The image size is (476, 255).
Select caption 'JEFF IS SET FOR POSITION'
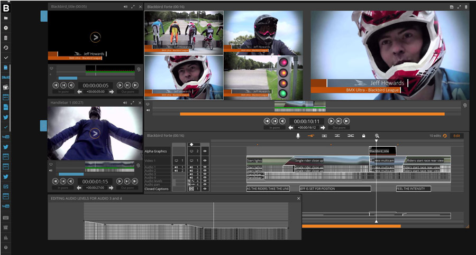335,188
